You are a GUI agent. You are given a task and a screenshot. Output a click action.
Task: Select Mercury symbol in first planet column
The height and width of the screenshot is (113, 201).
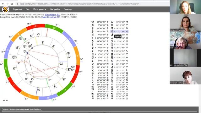[x=93, y=28]
